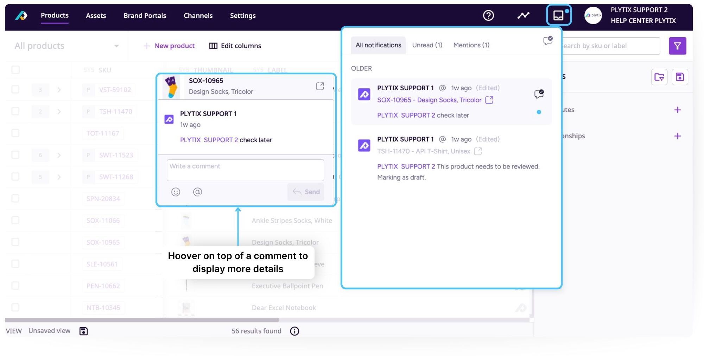Image resolution: width=704 pixels, height=356 pixels.
Task: Expand variants of SWT-11268 row
Action: (x=59, y=177)
